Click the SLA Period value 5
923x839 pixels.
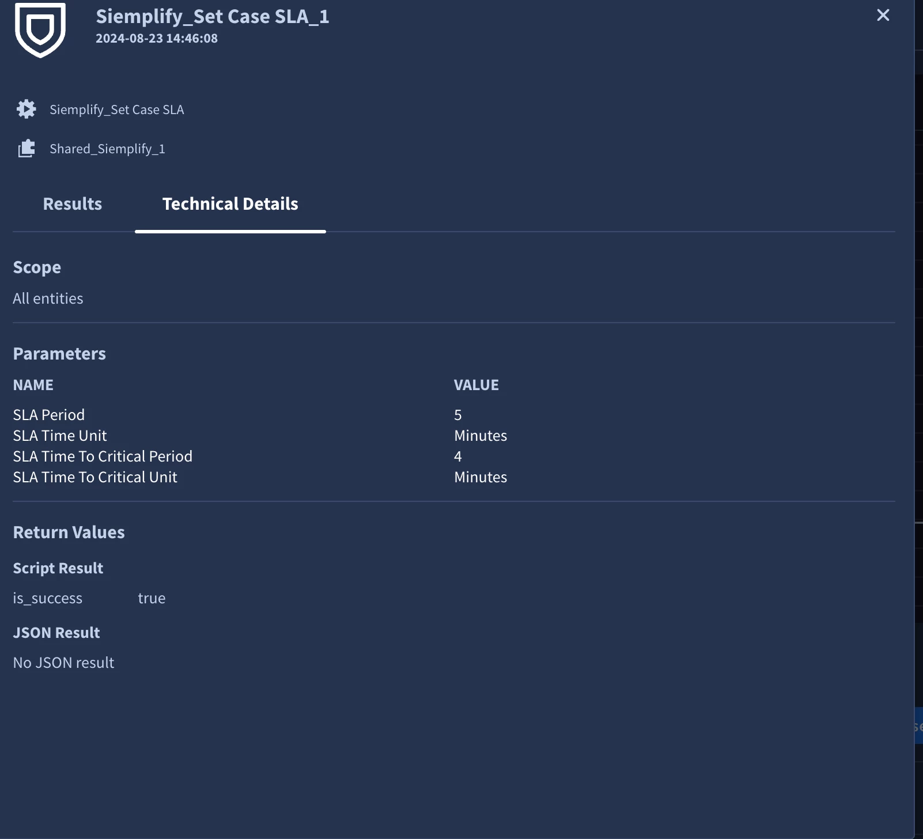click(458, 415)
